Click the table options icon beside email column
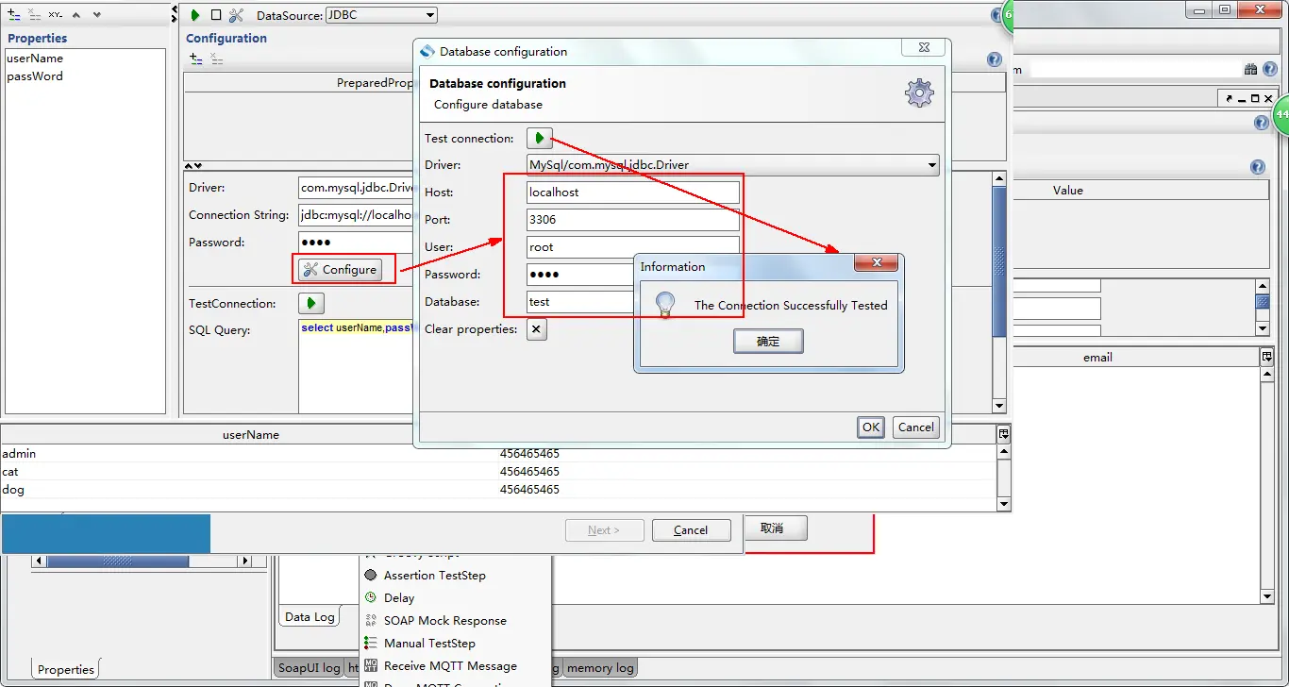This screenshot has height=687, width=1289. coord(1267,357)
